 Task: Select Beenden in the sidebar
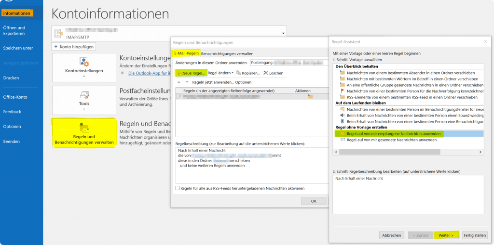tap(12, 142)
